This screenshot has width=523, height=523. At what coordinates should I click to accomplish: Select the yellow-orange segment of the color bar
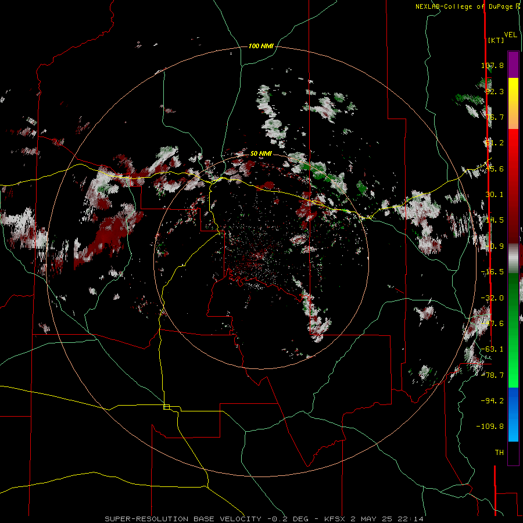pyautogui.click(x=513, y=103)
